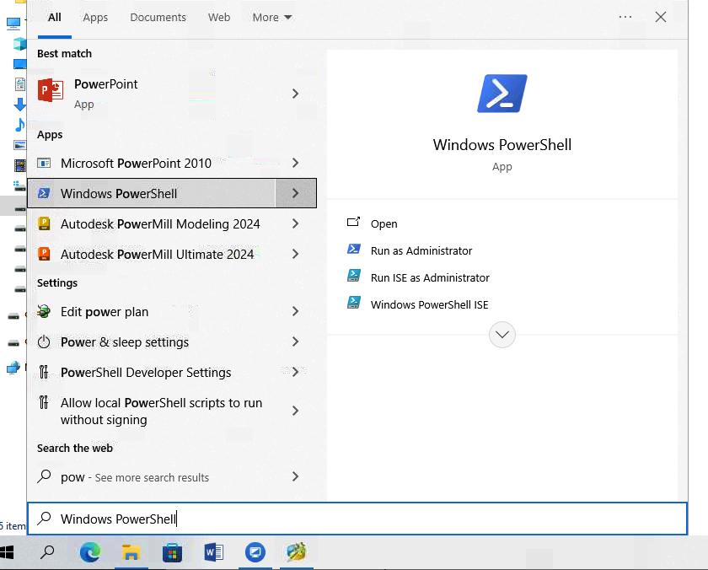Expand Allow local PowerShell scripts arrow

point(295,411)
